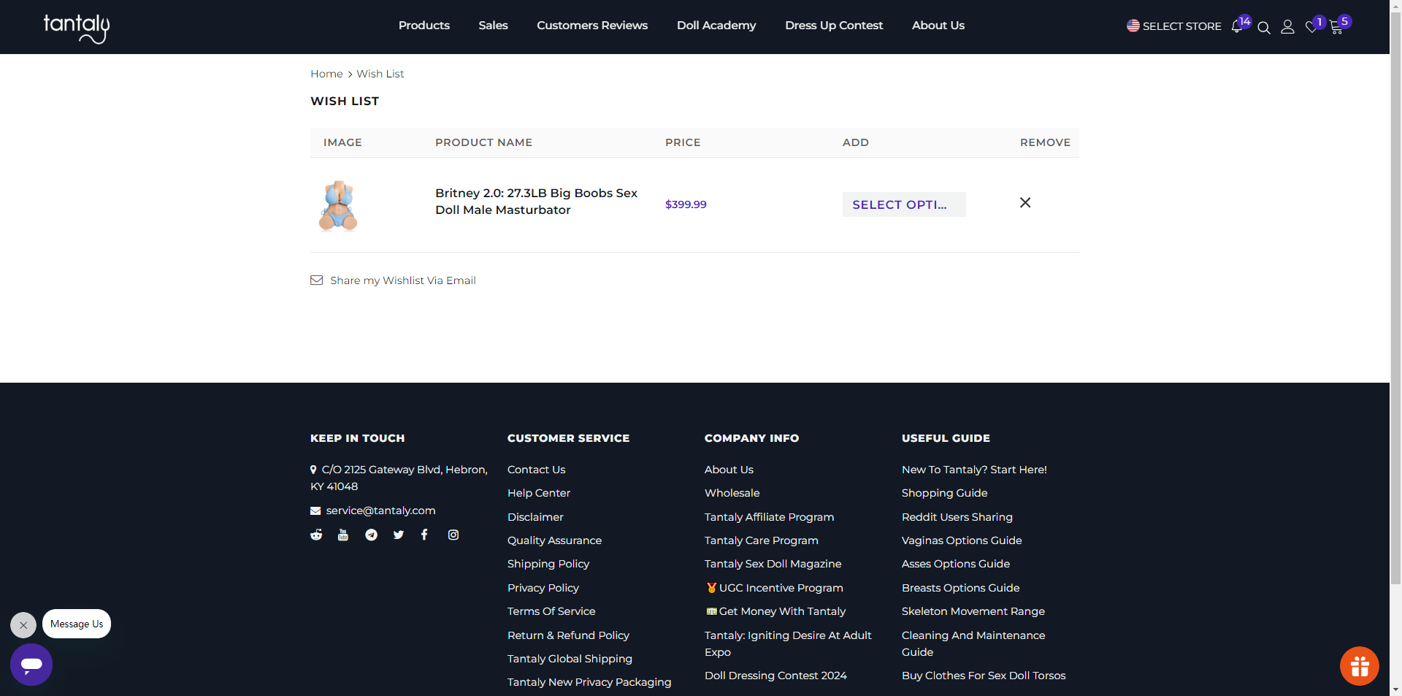Open Contact Us footer link

point(536,470)
